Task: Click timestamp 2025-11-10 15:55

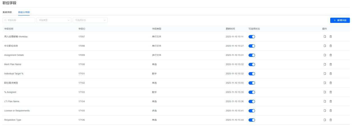Action: point(235,83)
